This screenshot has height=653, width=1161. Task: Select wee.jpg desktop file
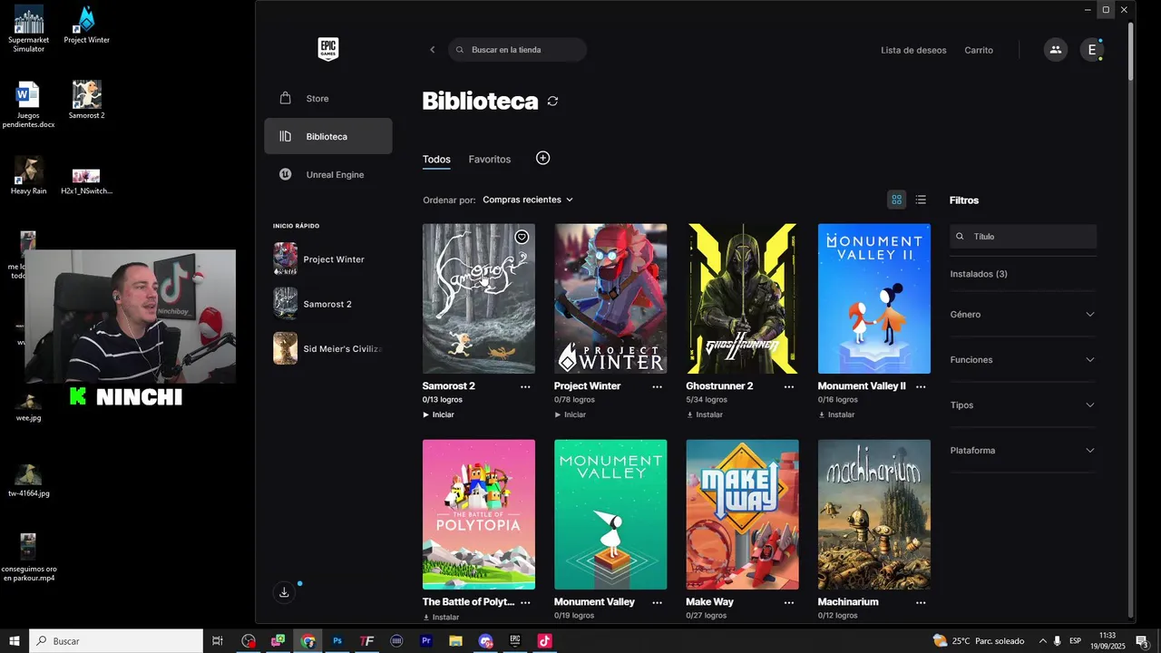coord(28,407)
